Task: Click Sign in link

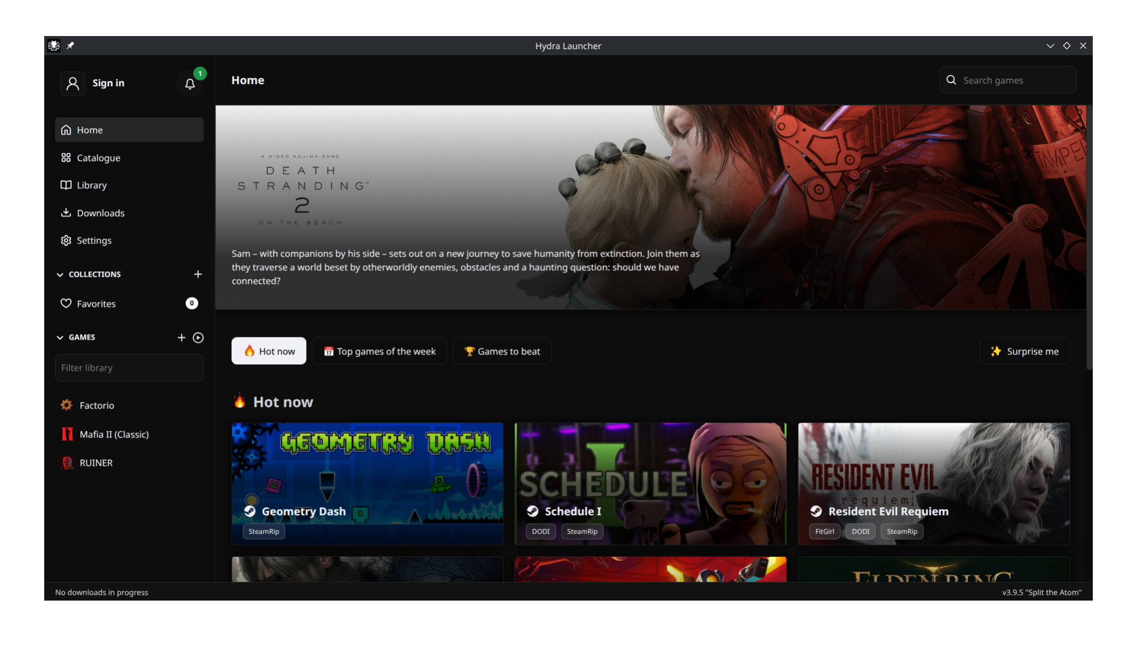Action: click(x=108, y=83)
